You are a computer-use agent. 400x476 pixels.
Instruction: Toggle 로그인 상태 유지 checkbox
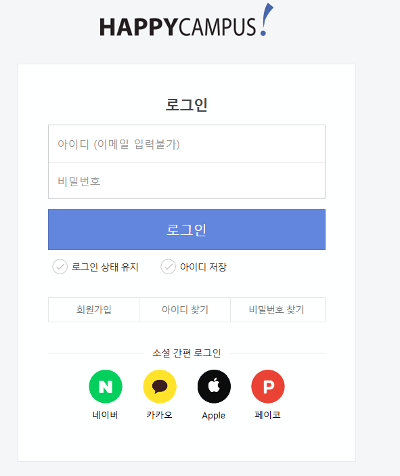click(x=60, y=267)
